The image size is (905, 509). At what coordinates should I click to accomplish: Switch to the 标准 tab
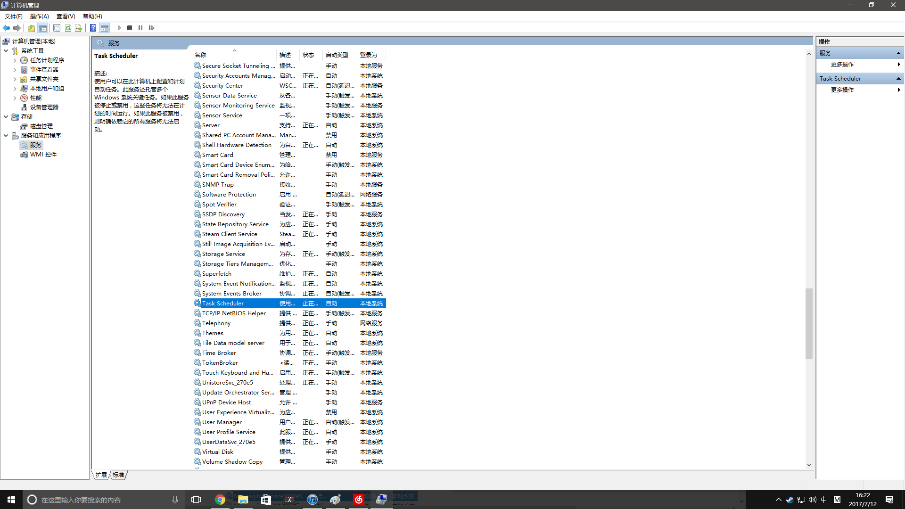[x=118, y=475]
